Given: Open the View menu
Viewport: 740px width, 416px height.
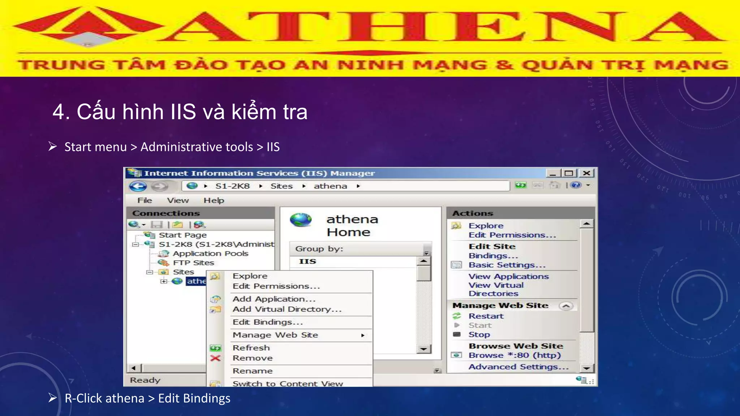Looking at the screenshot, I should tap(178, 200).
